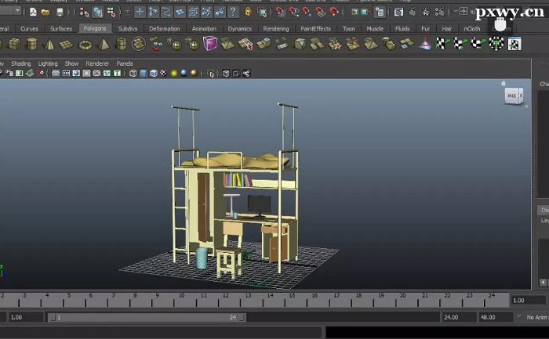The height and width of the screenshot is (339, 549).
Task: Open the menu set dropdown arrow
Action: [x=17, y=11]
